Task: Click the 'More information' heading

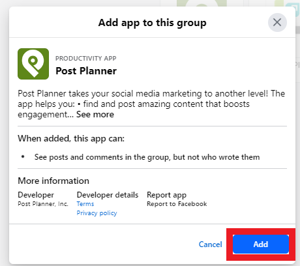Action: [53, 181]
